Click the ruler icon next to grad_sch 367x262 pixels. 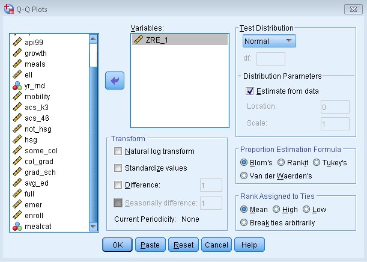17,172
